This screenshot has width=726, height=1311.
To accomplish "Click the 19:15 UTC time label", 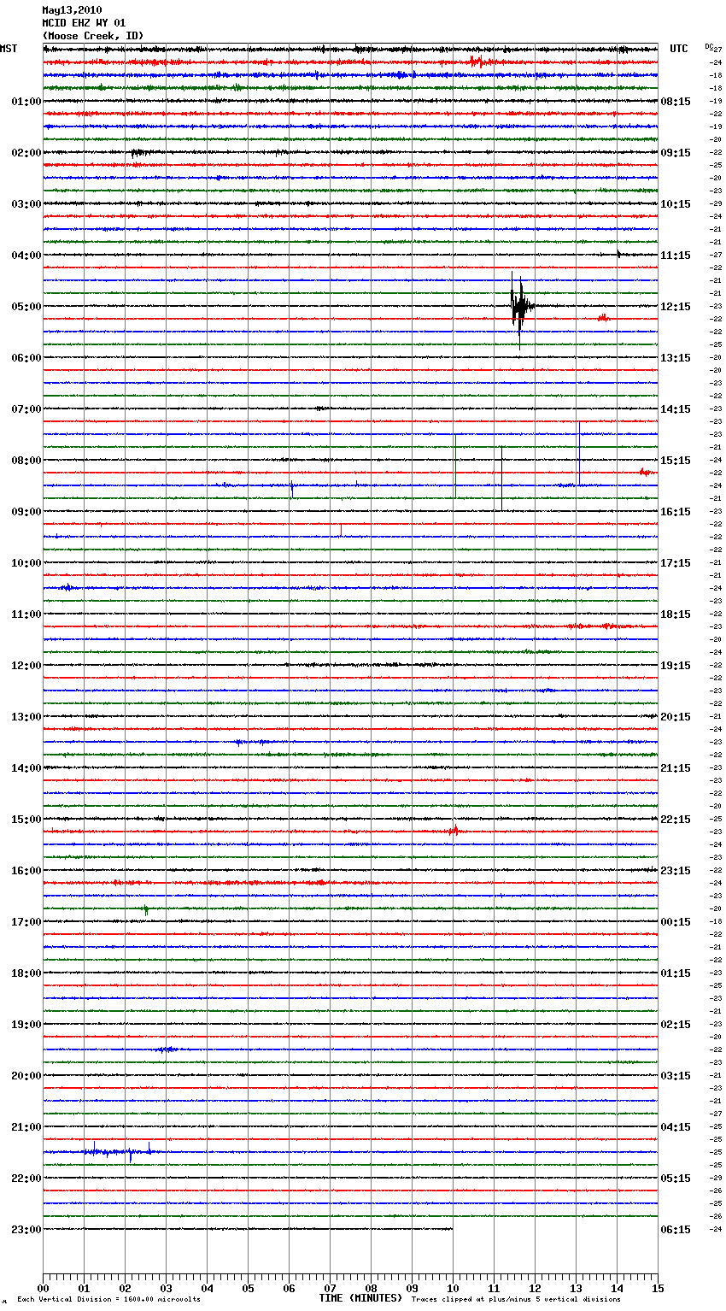I will click(676, 666).
